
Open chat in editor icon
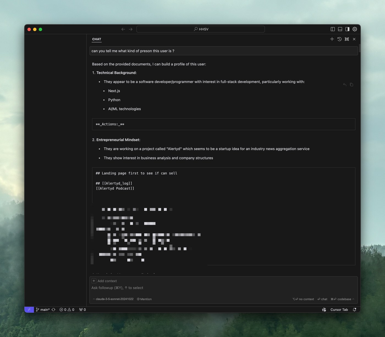tap(347, 39)
